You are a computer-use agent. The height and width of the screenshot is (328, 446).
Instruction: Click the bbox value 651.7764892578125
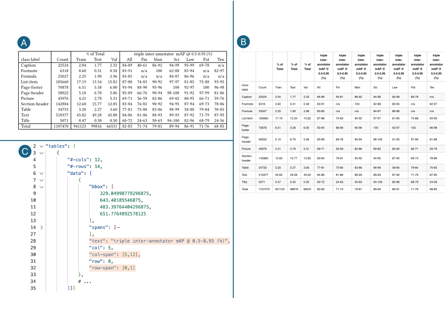pos(123,214)
